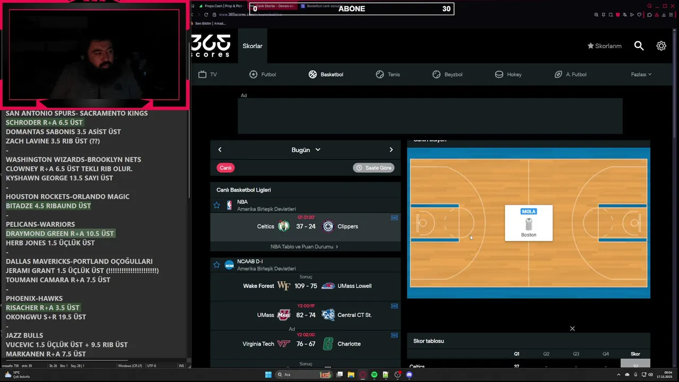This screenshot has height=382, width=679.
Task: Select the Tenis sport
Action: 388,74
